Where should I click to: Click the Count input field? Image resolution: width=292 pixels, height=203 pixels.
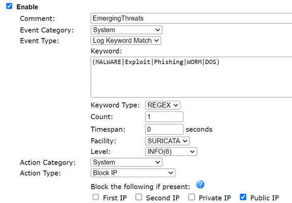164,117
